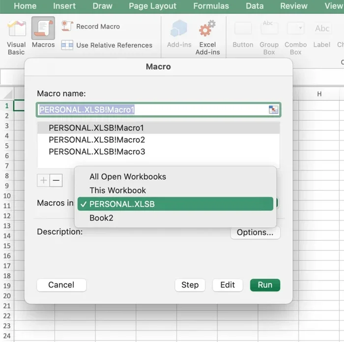Screen dimensions: 344x342
Task: Switch to the Insert tab
Action: pos(64,6)
